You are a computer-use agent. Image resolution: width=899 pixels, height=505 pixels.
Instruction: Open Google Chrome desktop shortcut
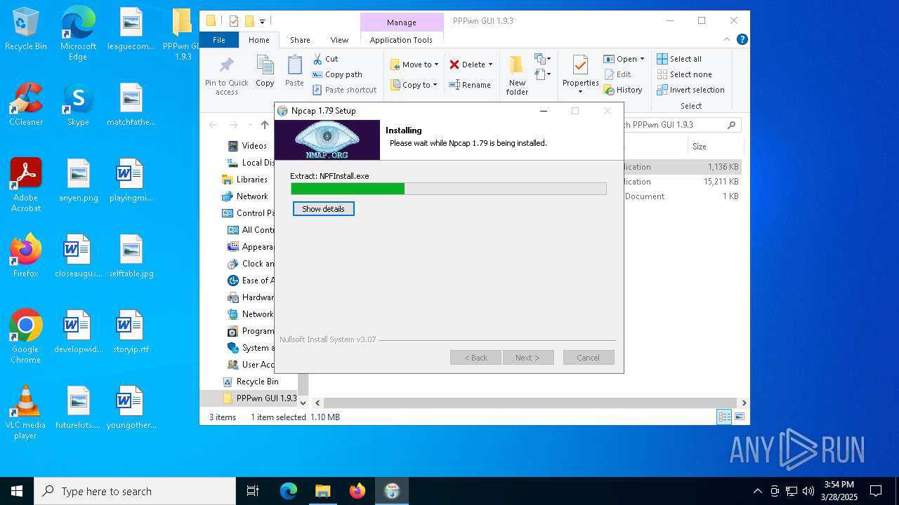point(26,337)
